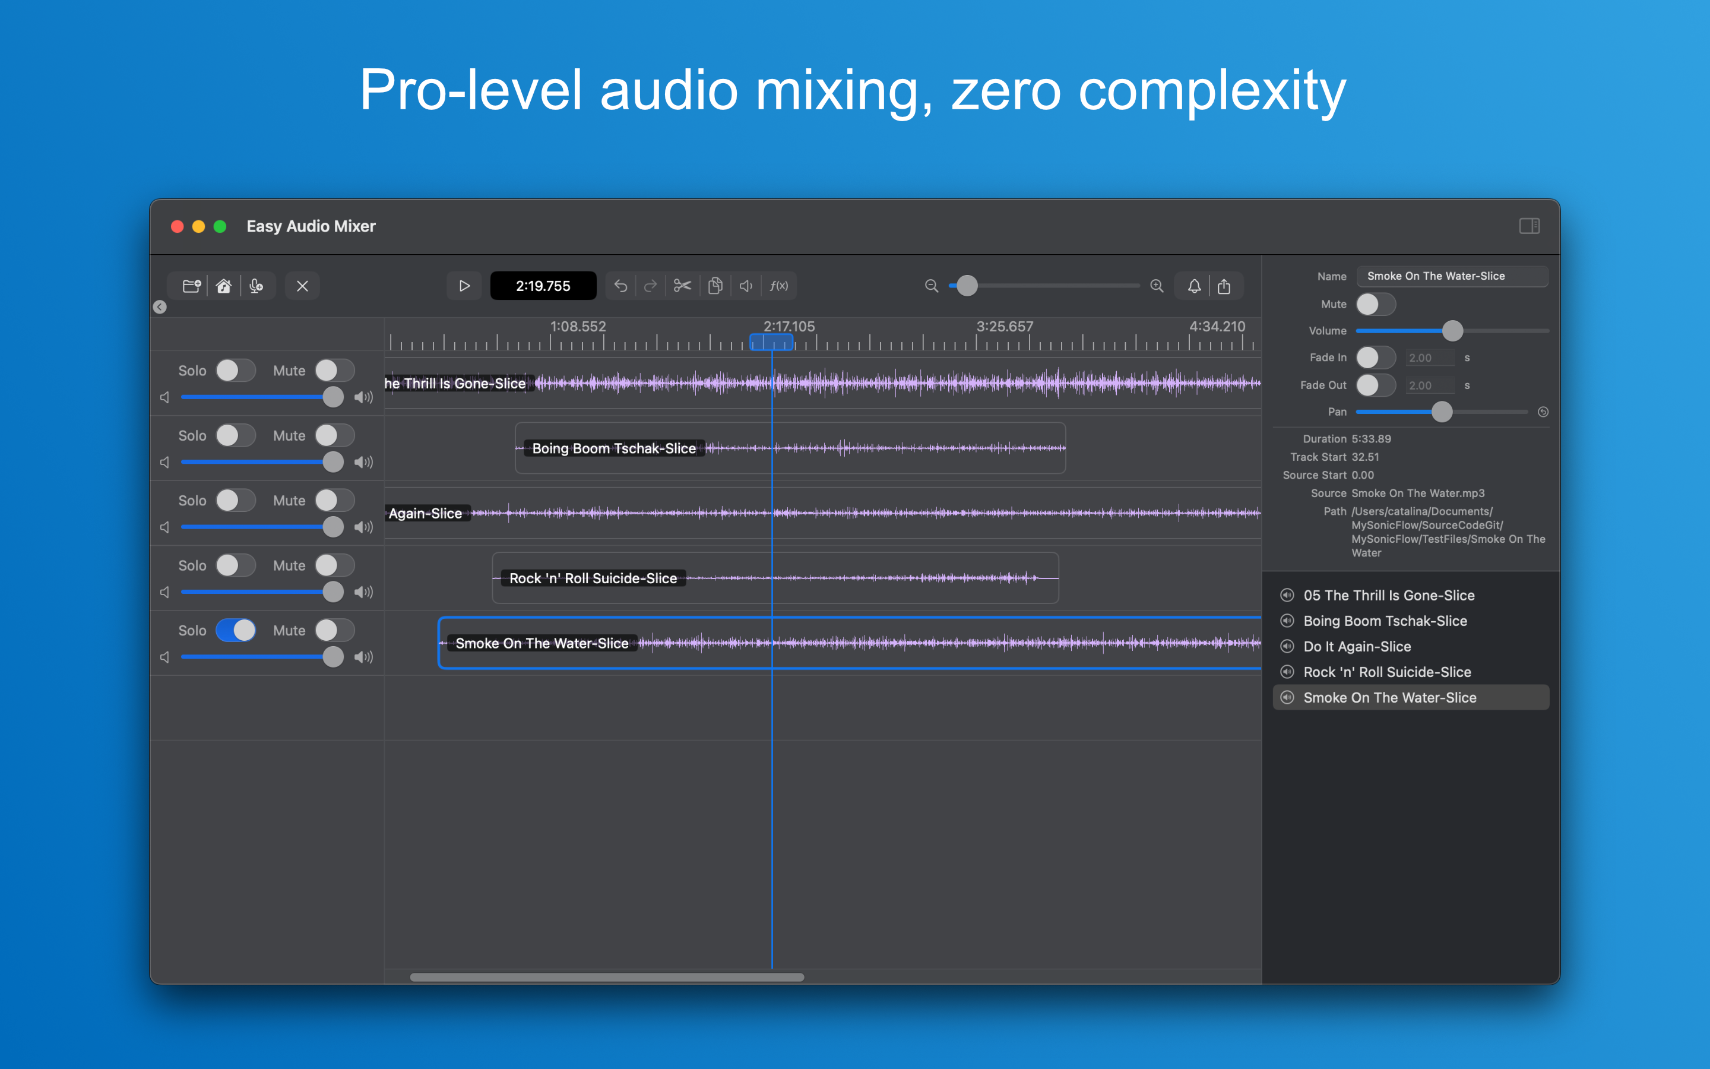Open the f(x) effects tool

click(778, 286)
